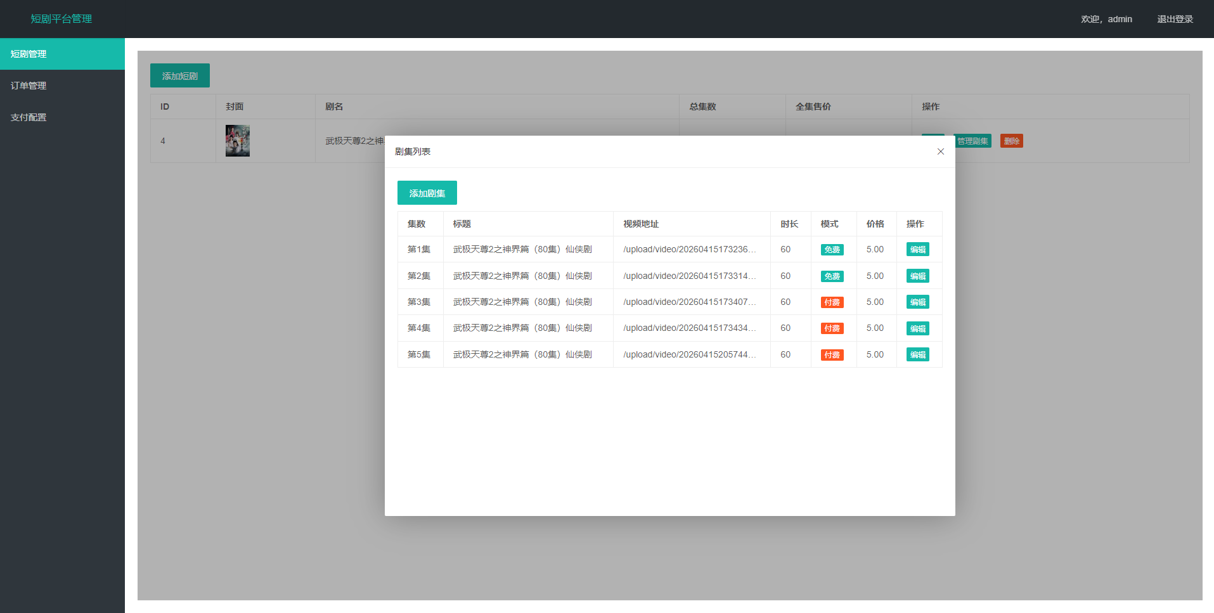
Task: Click the 添加短剧 button
Action: (179, 75)
